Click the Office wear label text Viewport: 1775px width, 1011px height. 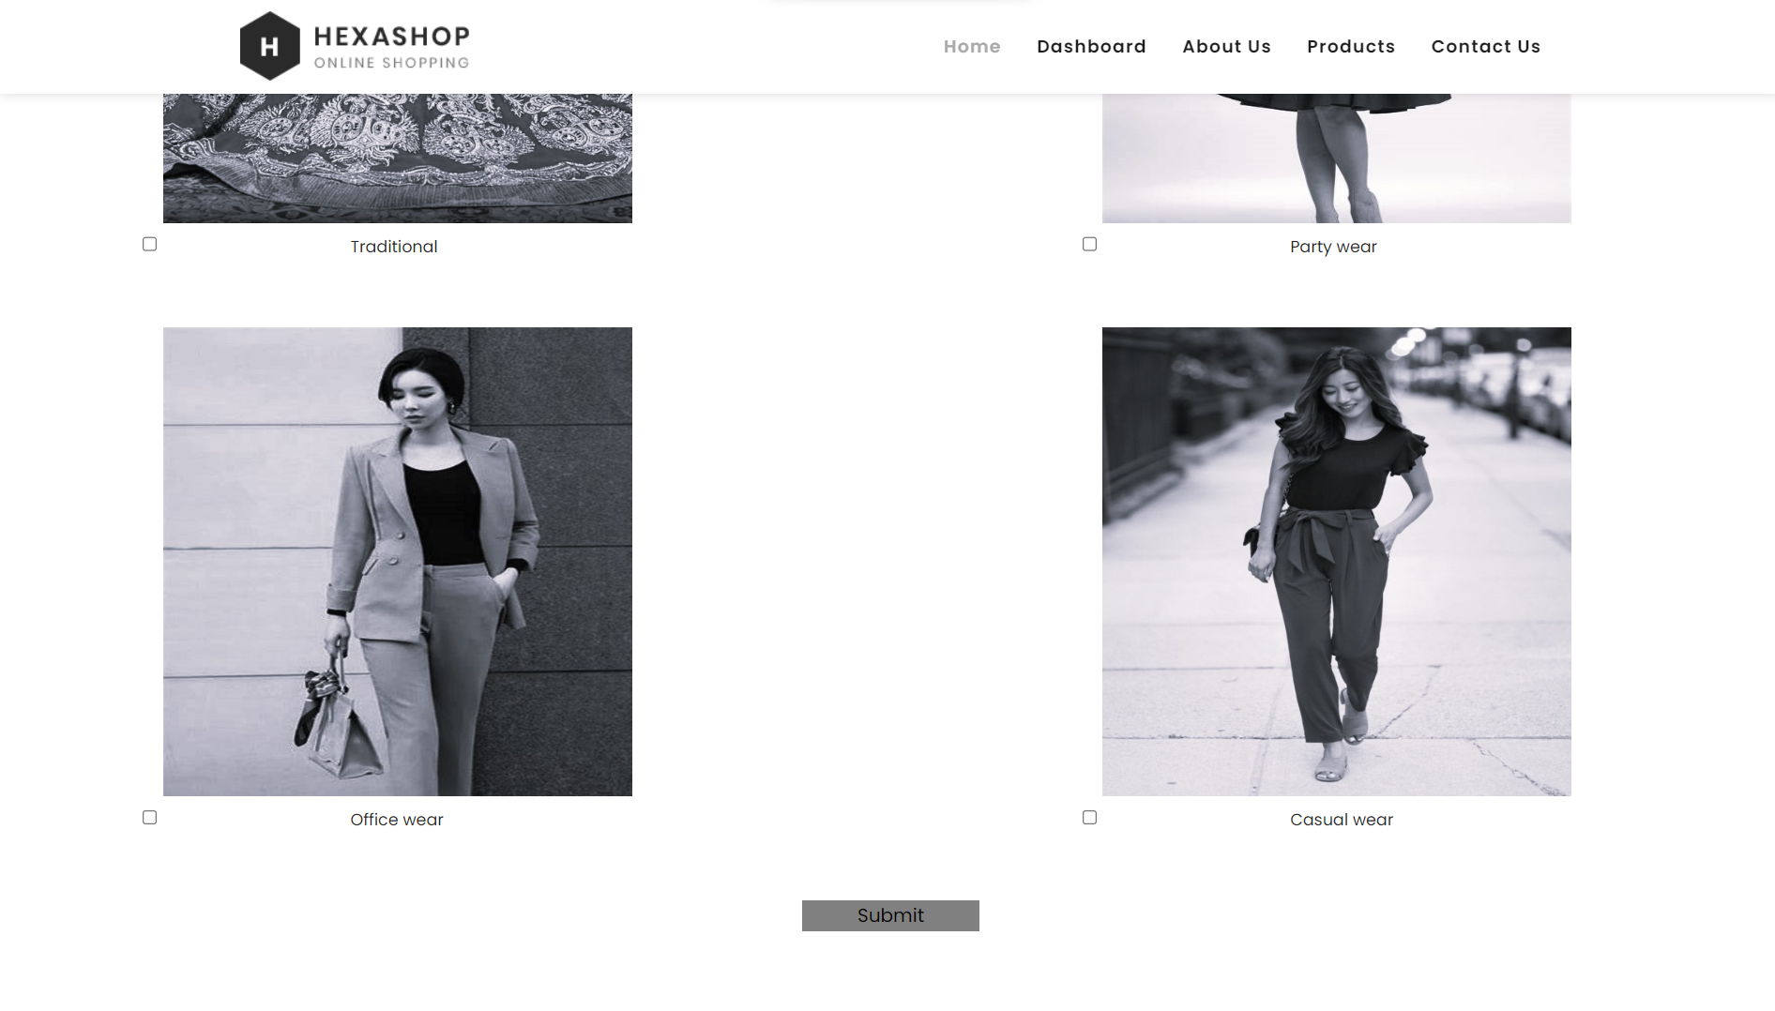(x=397, y=820)
